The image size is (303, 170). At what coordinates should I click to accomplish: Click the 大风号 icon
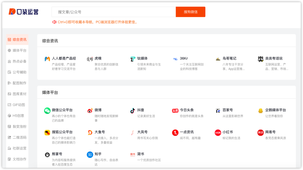click(x=132, y=133)
